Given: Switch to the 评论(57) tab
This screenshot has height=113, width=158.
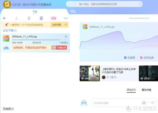Looking at the screenshot, I should pyautogui.click(x=131, y=90).
